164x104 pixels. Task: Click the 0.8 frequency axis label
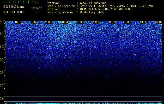tap(2, 73)
